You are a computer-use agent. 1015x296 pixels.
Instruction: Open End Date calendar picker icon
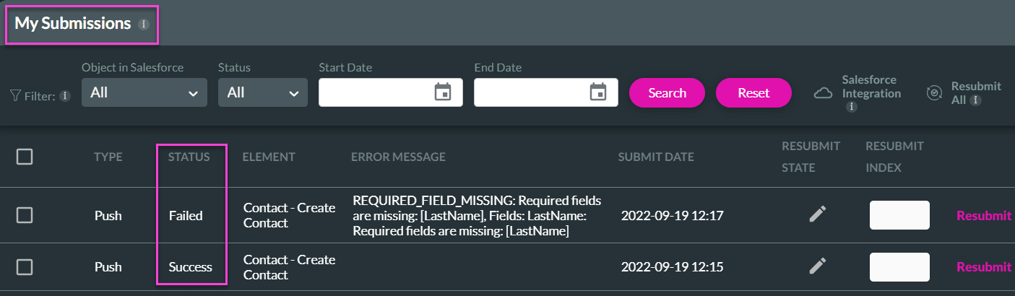pos(597,92)
